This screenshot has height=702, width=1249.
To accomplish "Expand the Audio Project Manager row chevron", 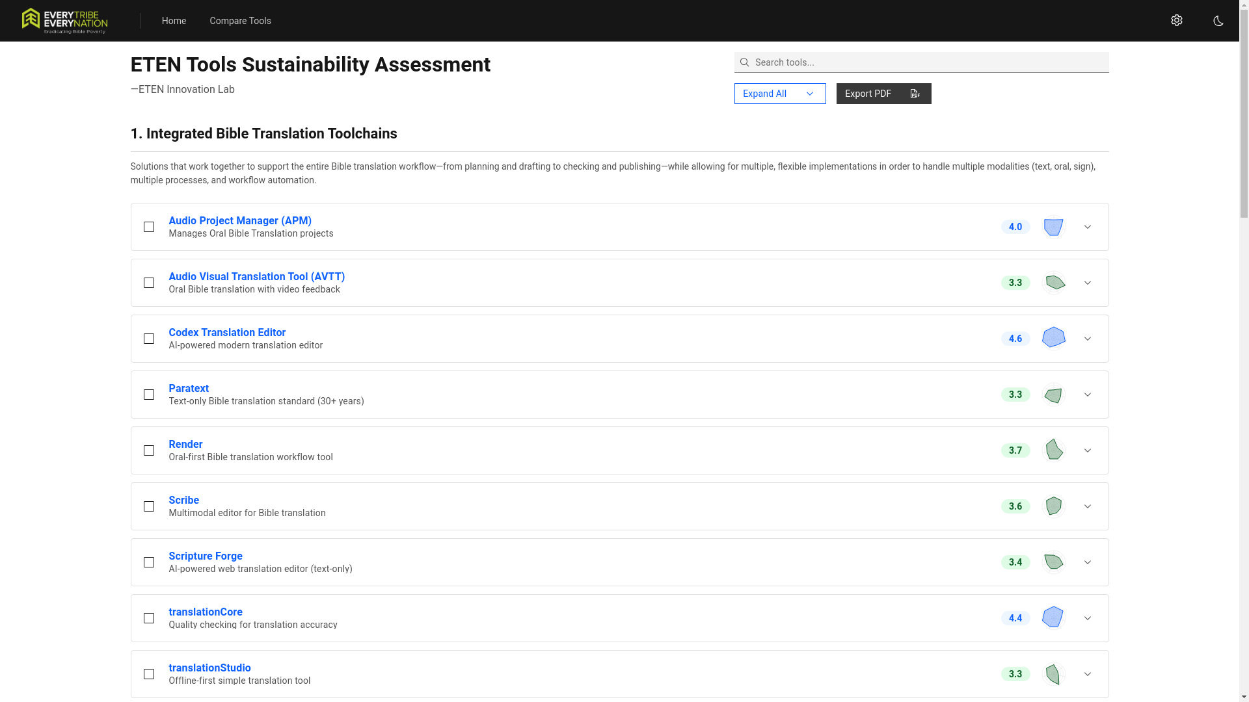I will pos(1088,227).
